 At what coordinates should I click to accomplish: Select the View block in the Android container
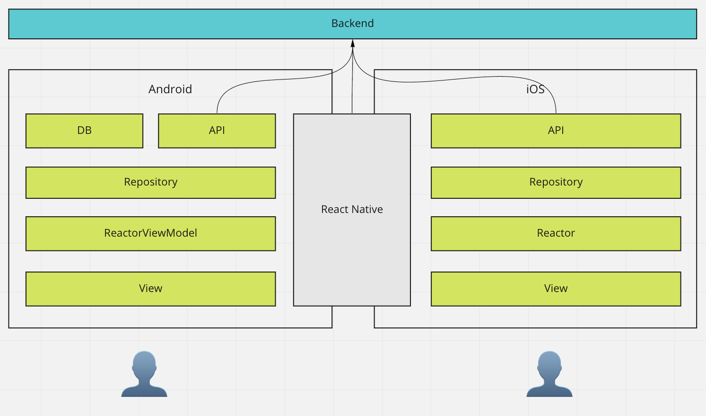(151, 289)
